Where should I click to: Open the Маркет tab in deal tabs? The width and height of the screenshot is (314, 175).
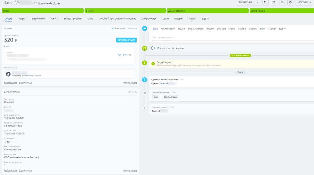coord(192,19)
